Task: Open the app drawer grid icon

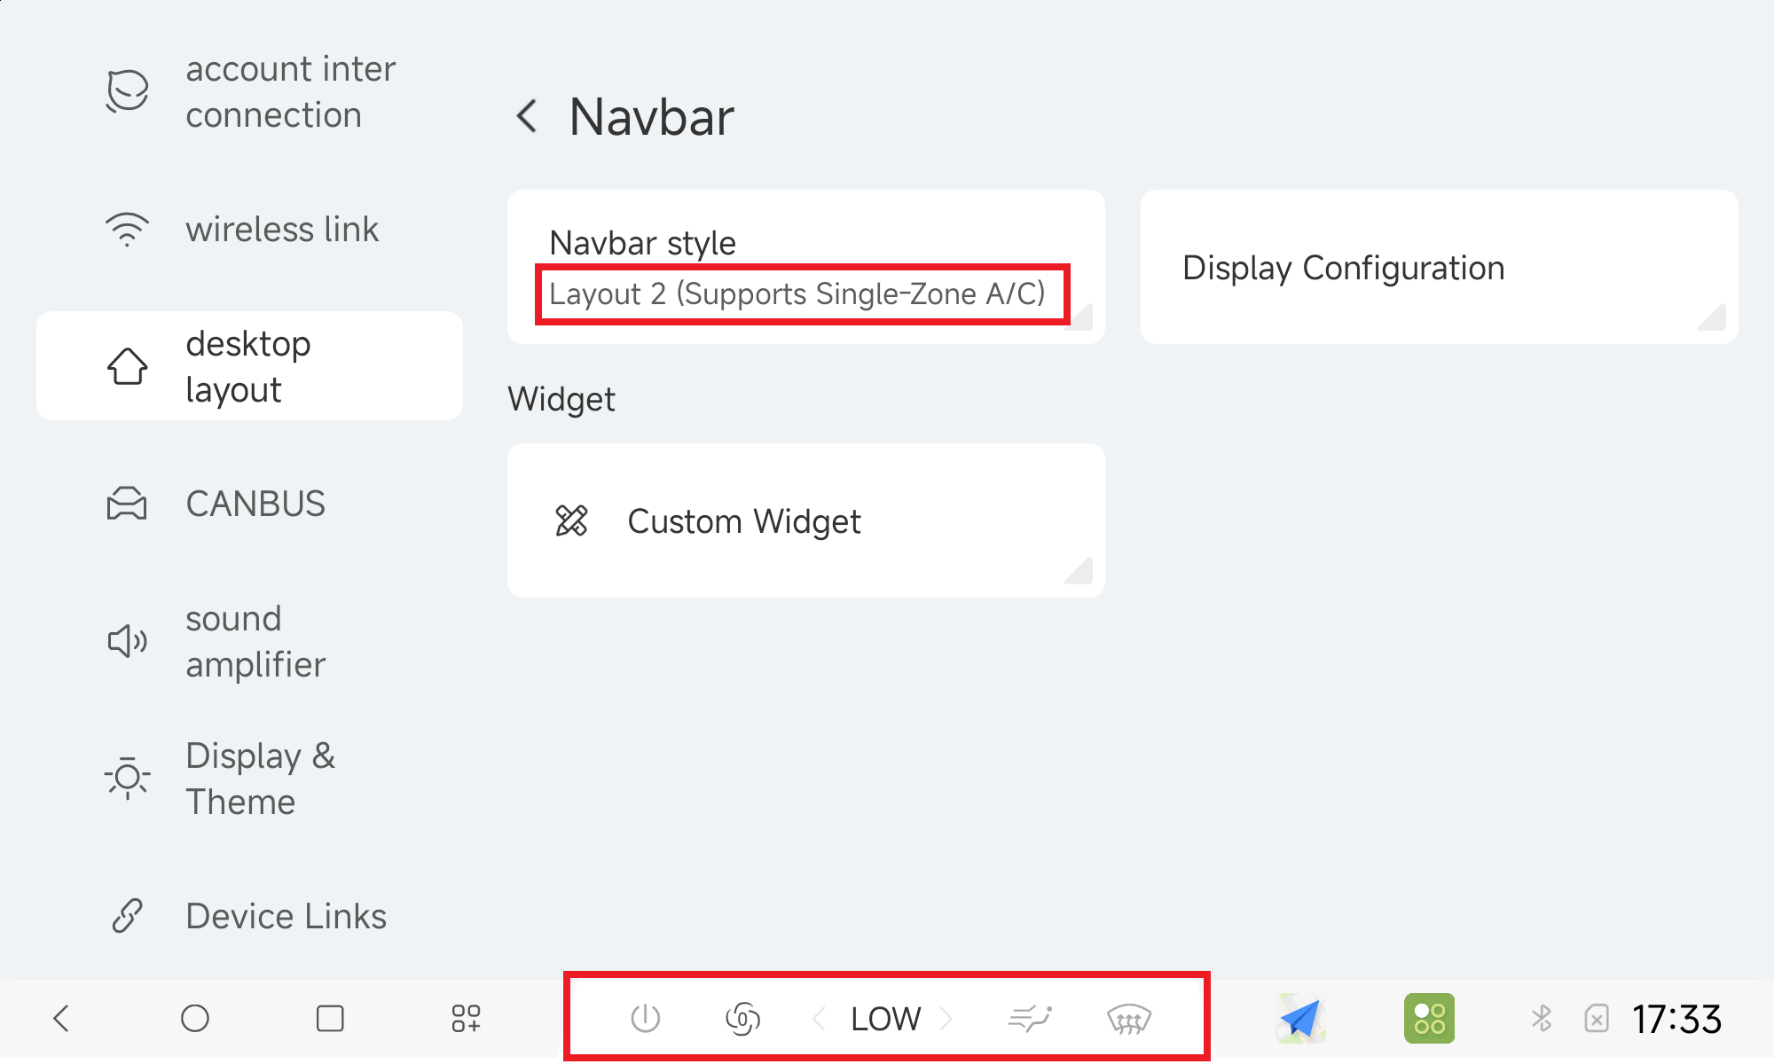Action: point(466,1018)
